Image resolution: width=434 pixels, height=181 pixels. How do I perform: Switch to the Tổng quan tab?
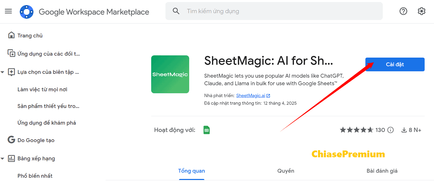point(192,171)
